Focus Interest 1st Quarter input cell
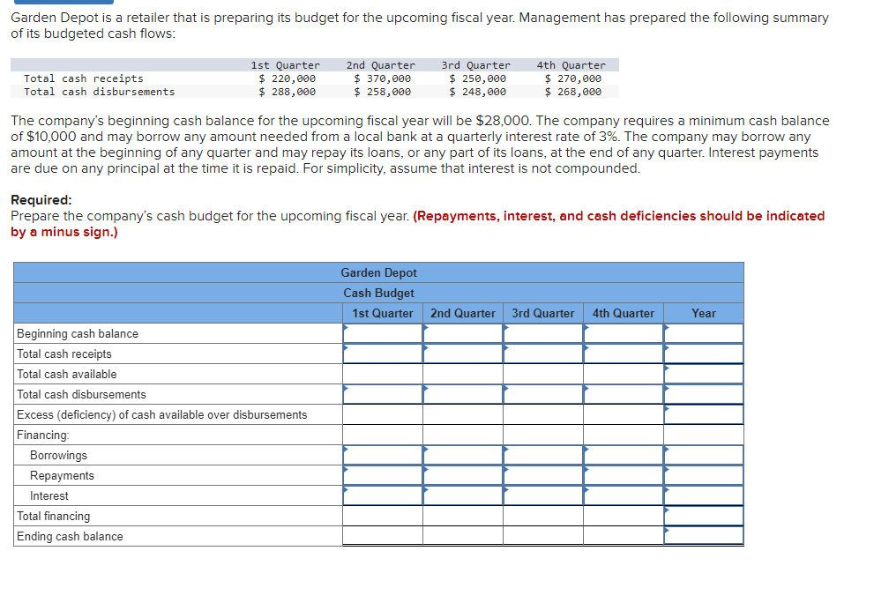 coord(383,495)
